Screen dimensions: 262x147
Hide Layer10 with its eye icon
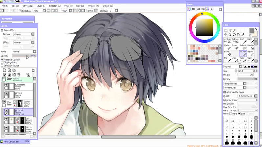click(x=6, y=110)
